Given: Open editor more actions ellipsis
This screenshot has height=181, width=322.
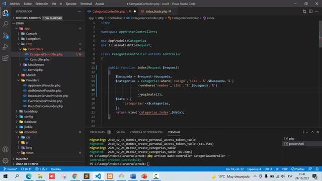Looking at the screenshot, I should coord(317,11).
